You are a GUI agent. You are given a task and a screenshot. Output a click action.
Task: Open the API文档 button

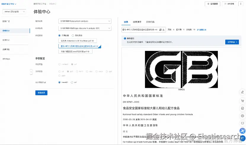tap(229, 4)
